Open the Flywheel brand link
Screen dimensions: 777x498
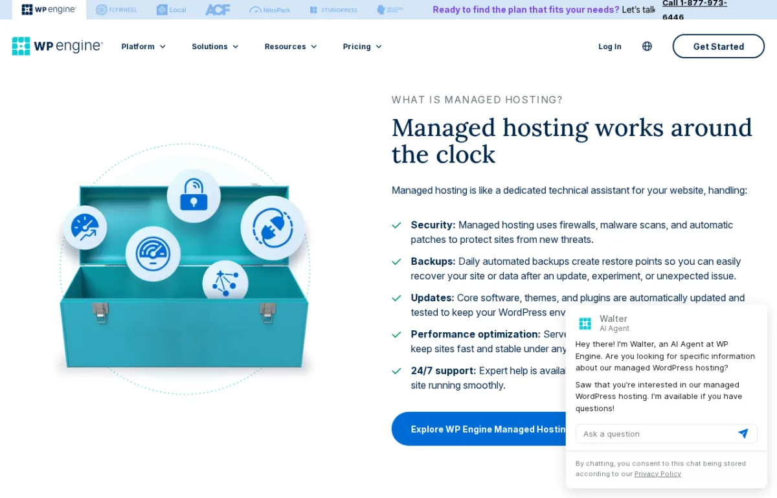[117, 10]
